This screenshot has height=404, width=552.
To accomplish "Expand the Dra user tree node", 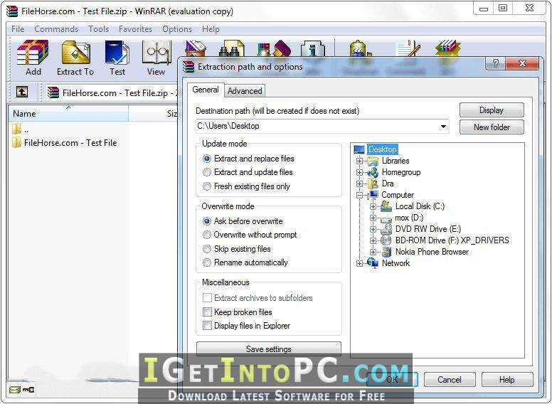I will pos(359,184).
